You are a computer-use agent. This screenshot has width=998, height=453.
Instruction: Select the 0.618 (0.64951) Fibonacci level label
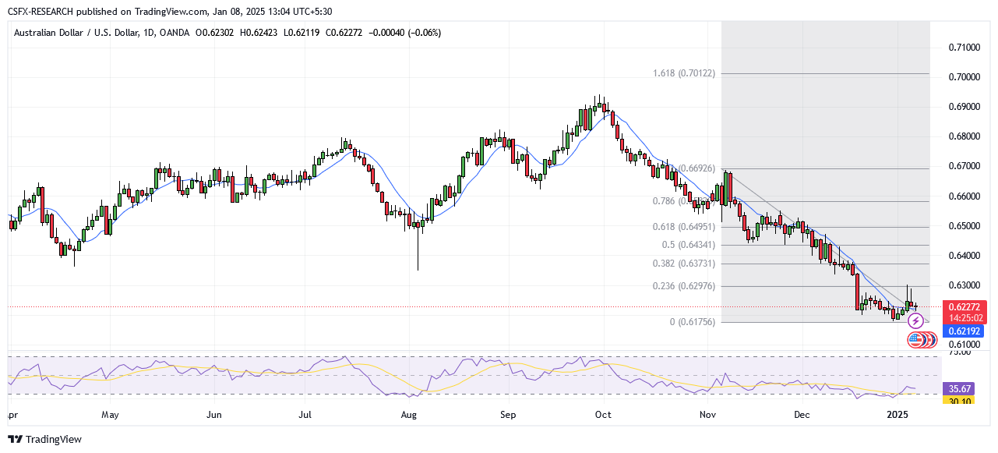click(683, 227)
